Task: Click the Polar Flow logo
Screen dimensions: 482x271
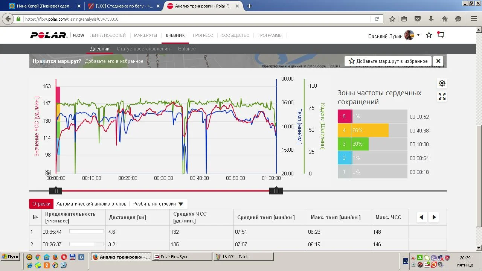Action: [x=57, y=35]
